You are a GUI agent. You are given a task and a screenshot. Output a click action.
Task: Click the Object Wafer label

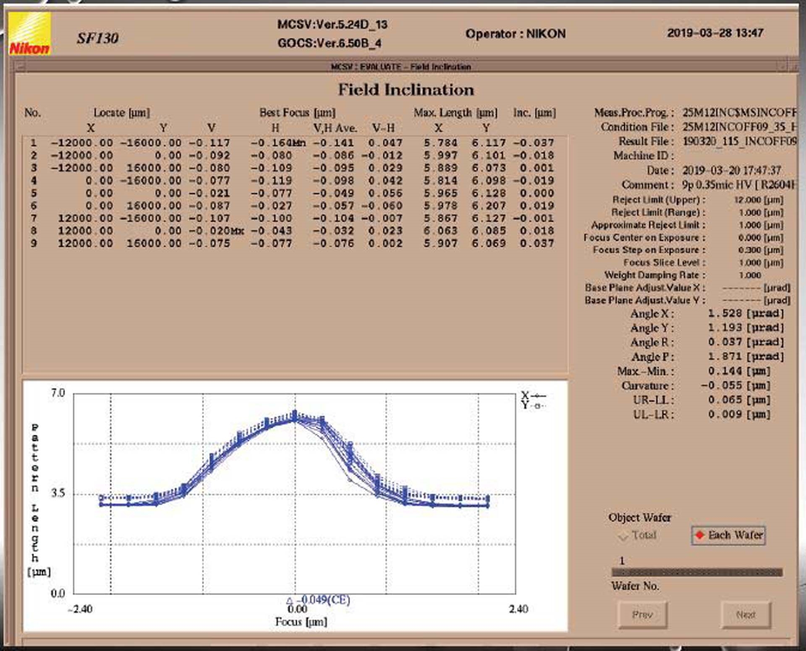point(640,518)
